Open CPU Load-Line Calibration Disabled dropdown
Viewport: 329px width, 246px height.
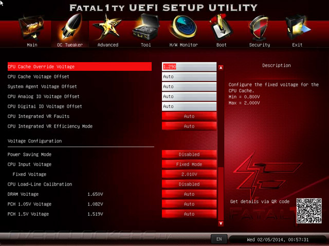point(189,184)
